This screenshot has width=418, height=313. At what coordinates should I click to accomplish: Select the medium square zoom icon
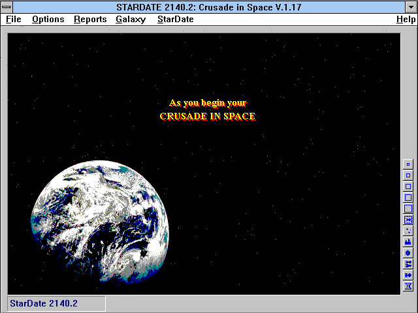(408, 186)
